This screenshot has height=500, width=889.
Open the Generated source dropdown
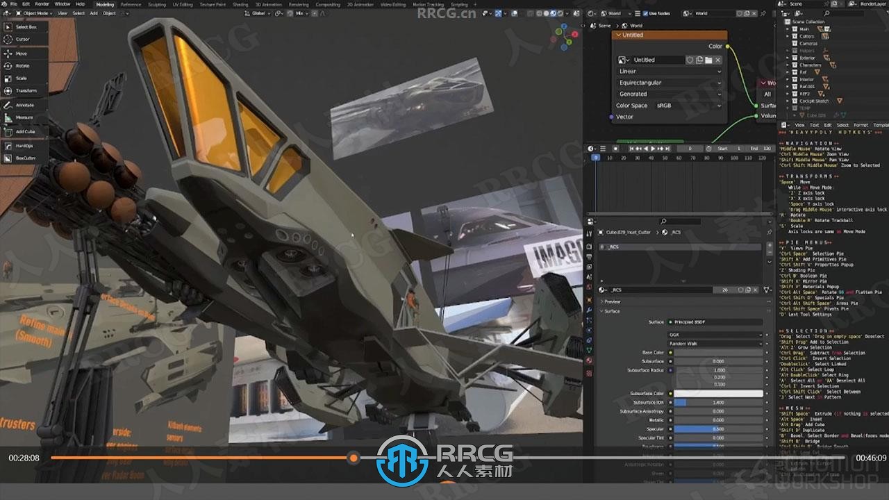coord(670,94)
